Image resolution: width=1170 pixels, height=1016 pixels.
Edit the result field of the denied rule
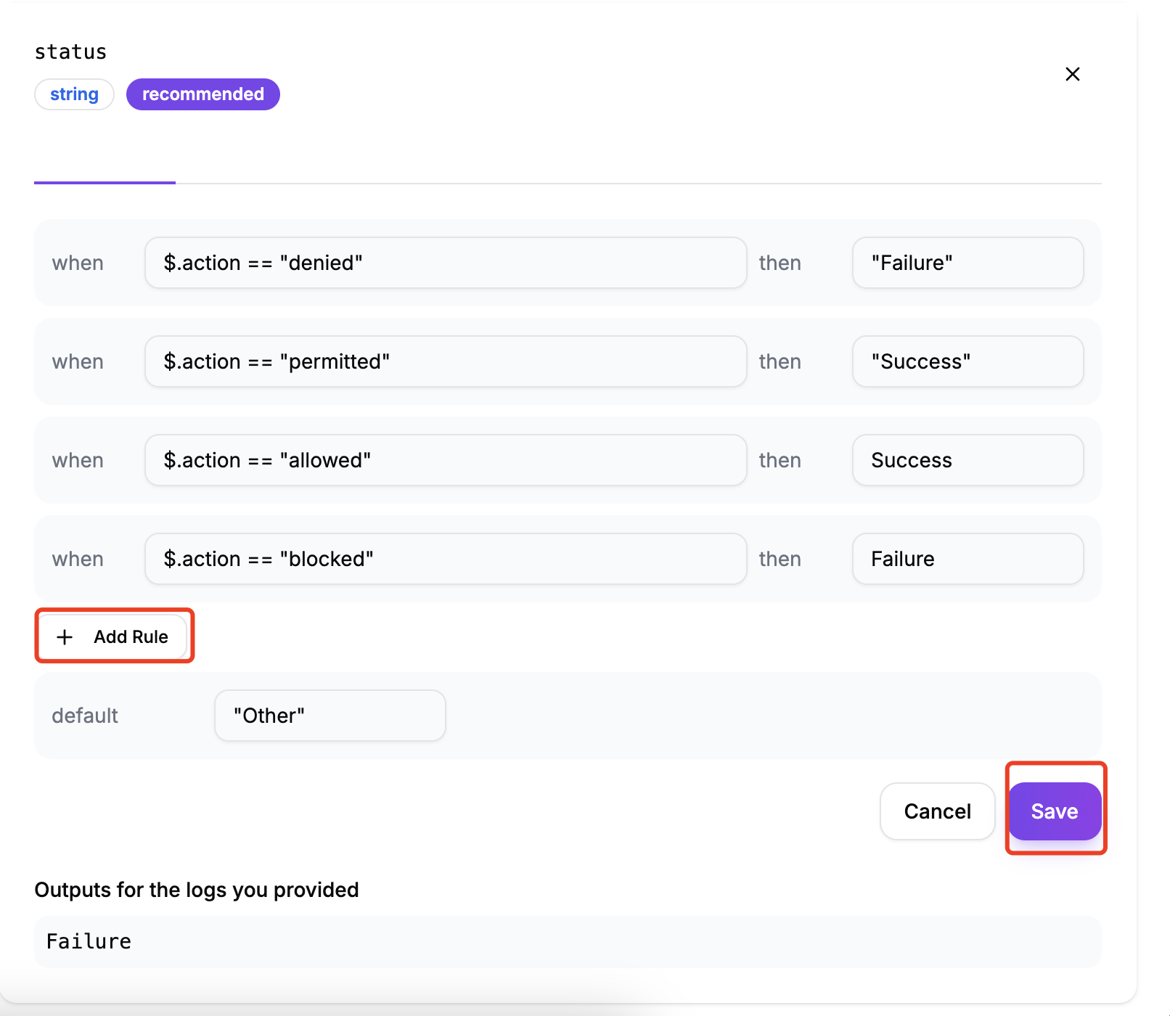click(x=967, y=263)
